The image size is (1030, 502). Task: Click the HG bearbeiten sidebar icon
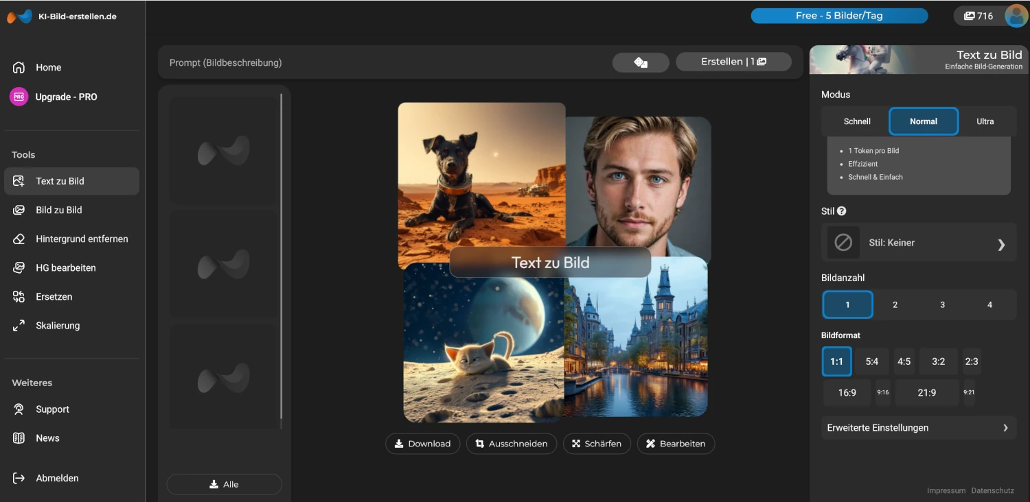click(x=19, y=267)
